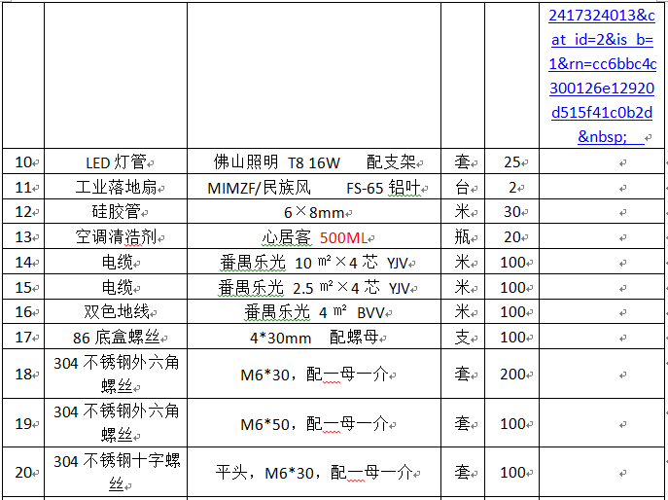Click the 工业落地扇 item cell
The width and height of the screenshot is (668, 500).
[113, 188]
